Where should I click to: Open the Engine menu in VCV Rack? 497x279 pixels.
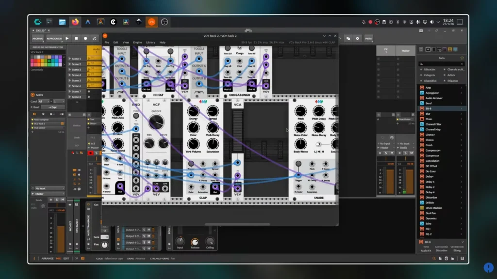(137, 43)
